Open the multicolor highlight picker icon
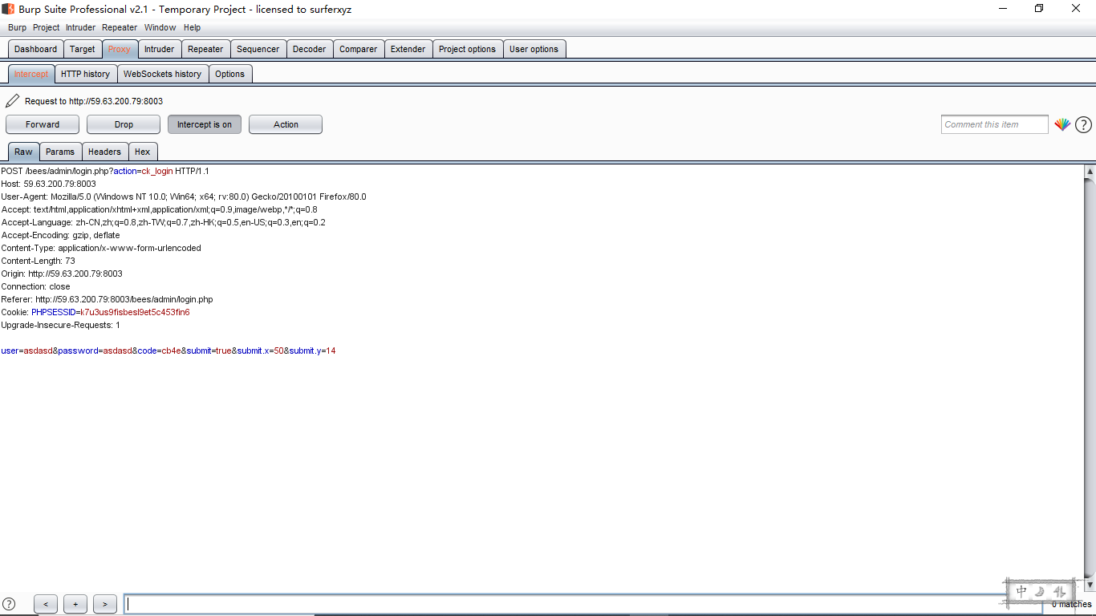 coord(1062,124)
